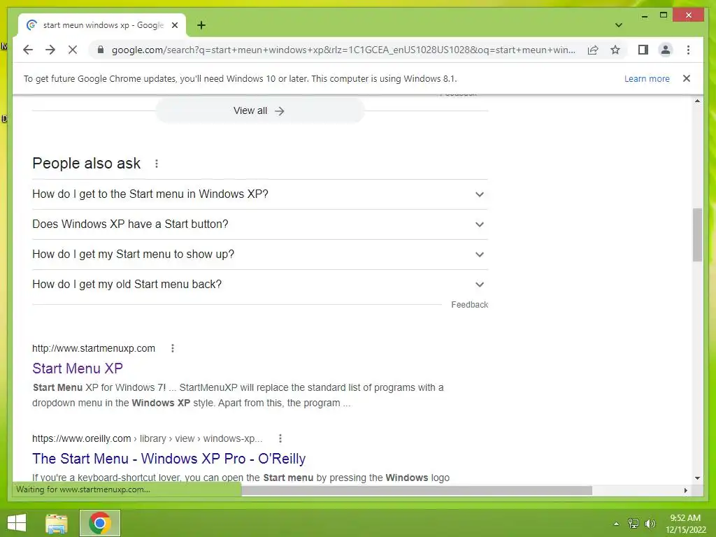This screenshot has width=716, height=537.
Task: Open the tab search dropdown arrow
Action: [x=618, y=25]
